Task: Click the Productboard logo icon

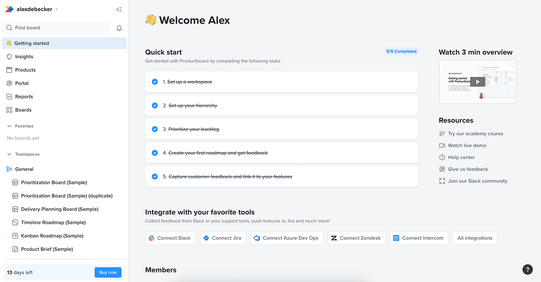Action: 9,9
